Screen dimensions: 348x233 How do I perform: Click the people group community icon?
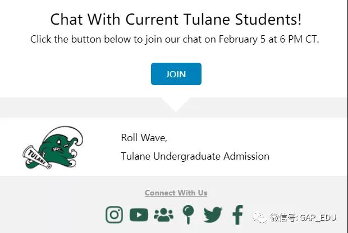pos(163,215)
